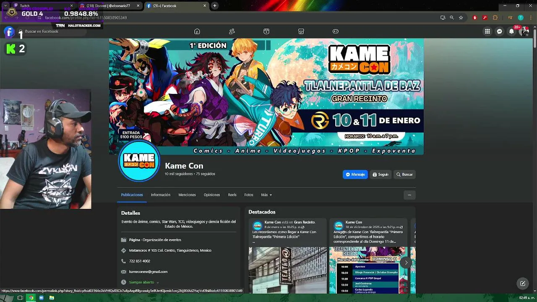Select the Publicaciones tab

[x=132, y=195]
